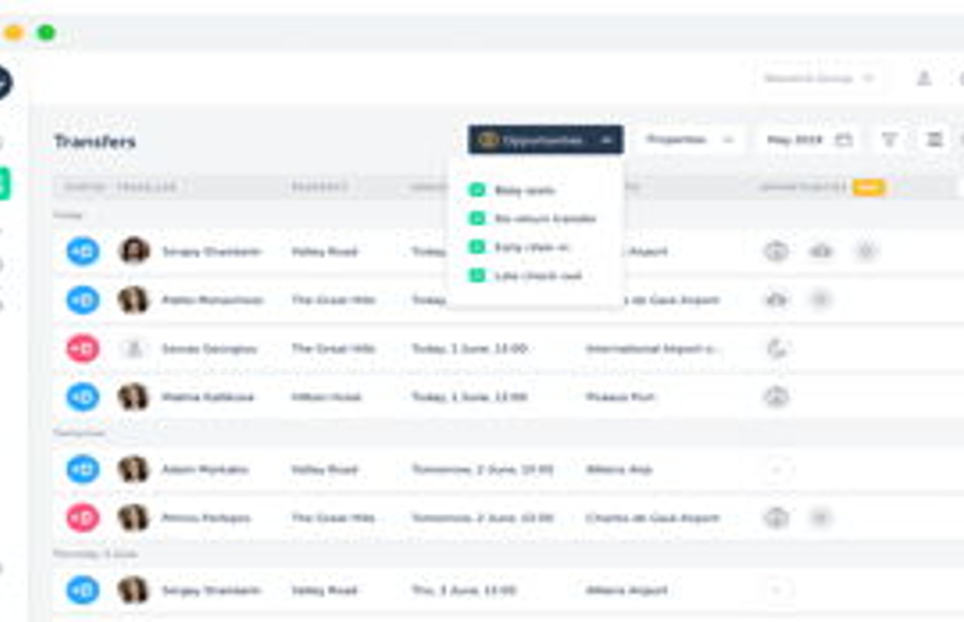Viewport: 964px width, 622px height.
Task: Open the user profile icon at top right
Action: pos(924,78)
